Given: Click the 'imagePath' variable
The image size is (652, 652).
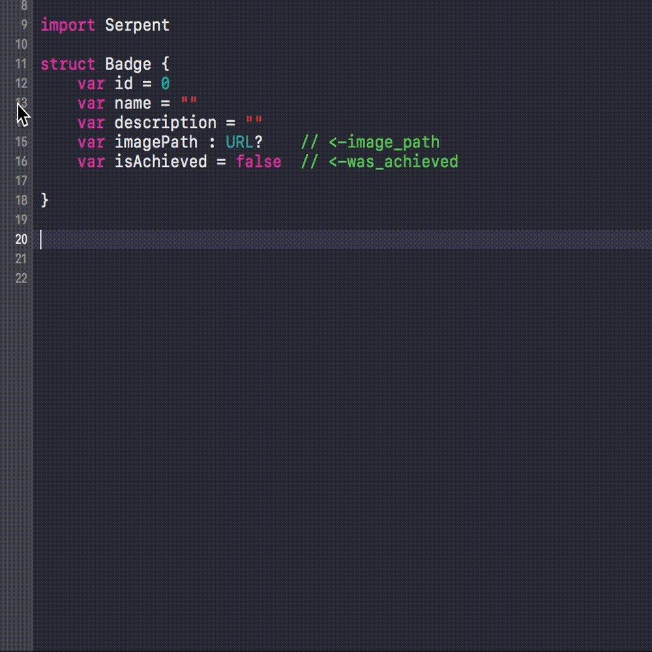Looking at the screenshot, I should (x=156, y=142).
